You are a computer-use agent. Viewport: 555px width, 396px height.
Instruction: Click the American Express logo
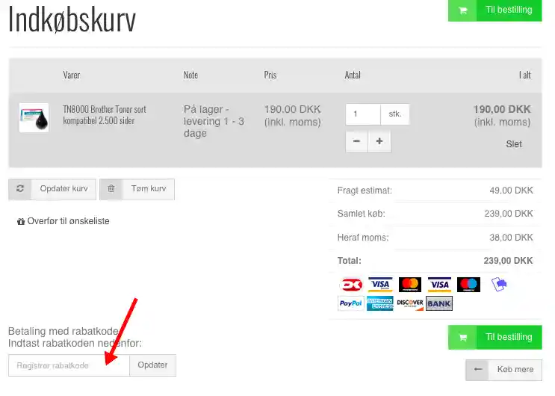pos(380,303)
